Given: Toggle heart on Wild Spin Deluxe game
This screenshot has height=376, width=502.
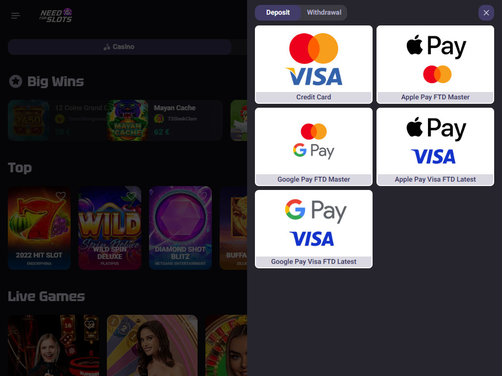Looking at the screenshot, I should pos(131,196).
